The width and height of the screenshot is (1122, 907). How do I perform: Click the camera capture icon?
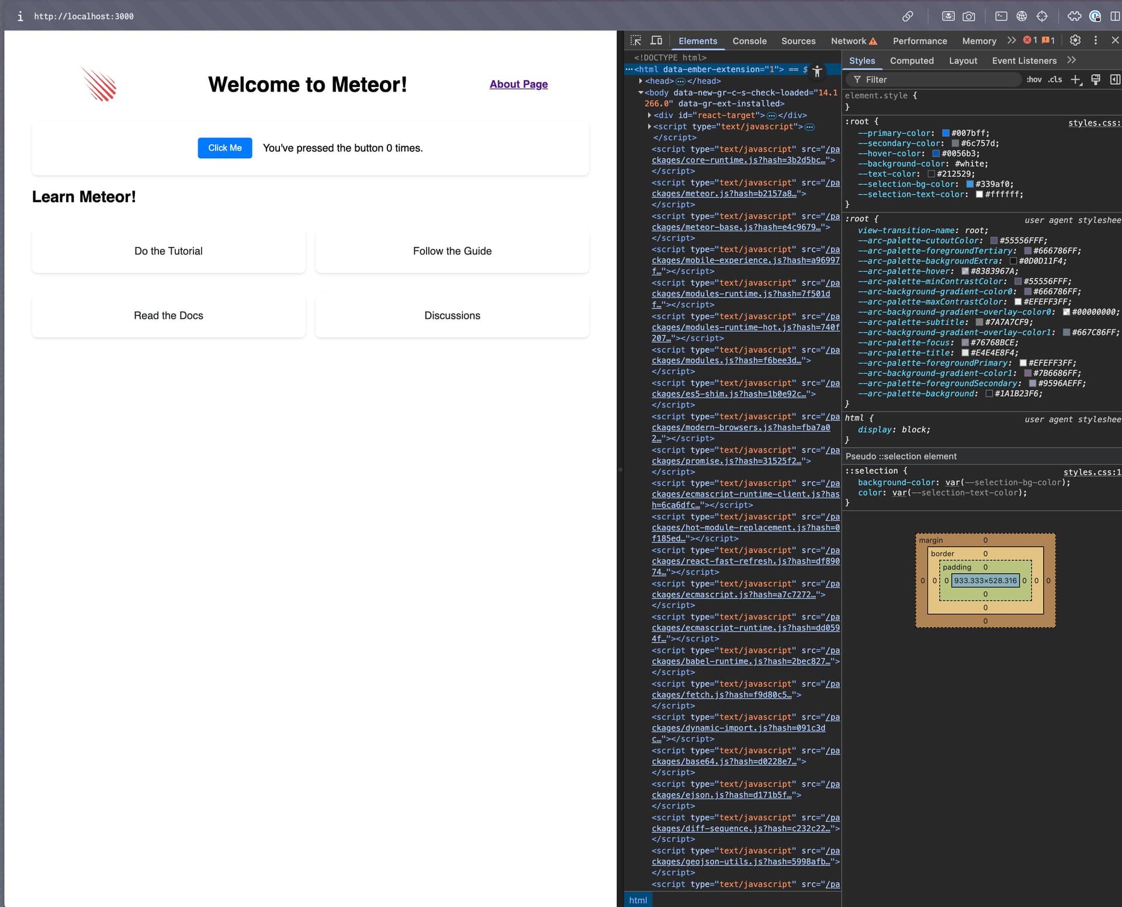point(968,16)
